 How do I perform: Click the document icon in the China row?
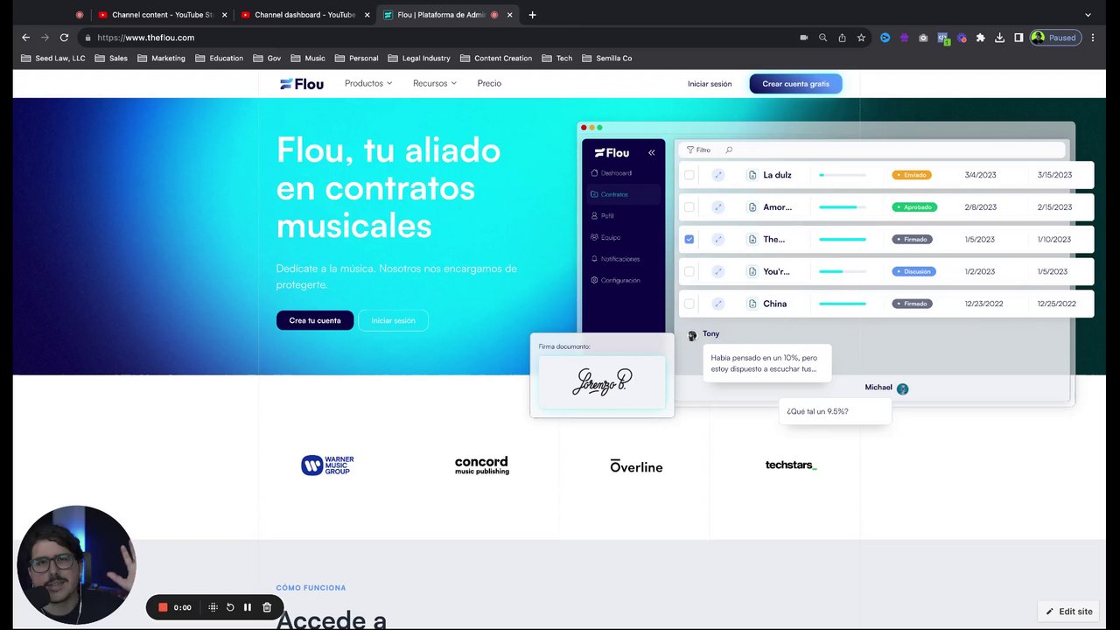[x=752, y=304]
